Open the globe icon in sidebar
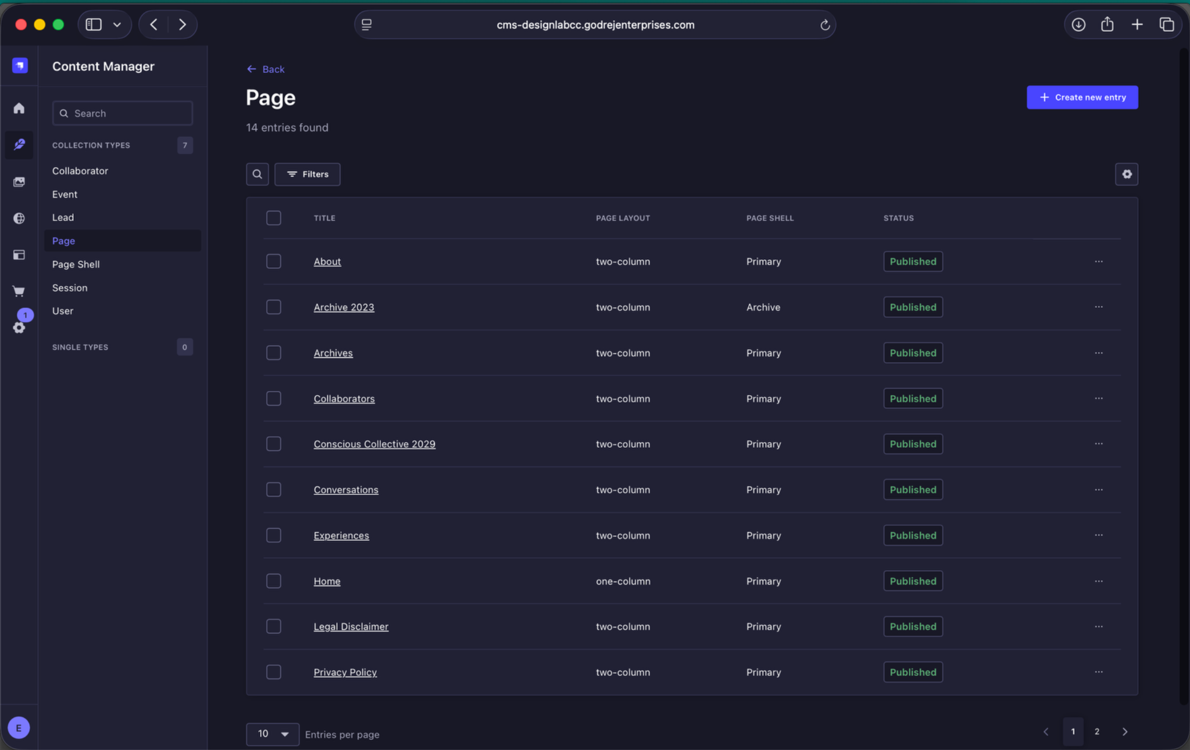Viewport: 1190px width, 750px height. point(19,218)
